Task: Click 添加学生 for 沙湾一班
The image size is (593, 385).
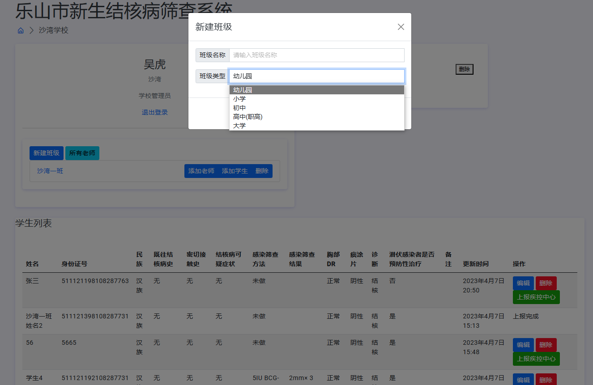Action: 235,171
